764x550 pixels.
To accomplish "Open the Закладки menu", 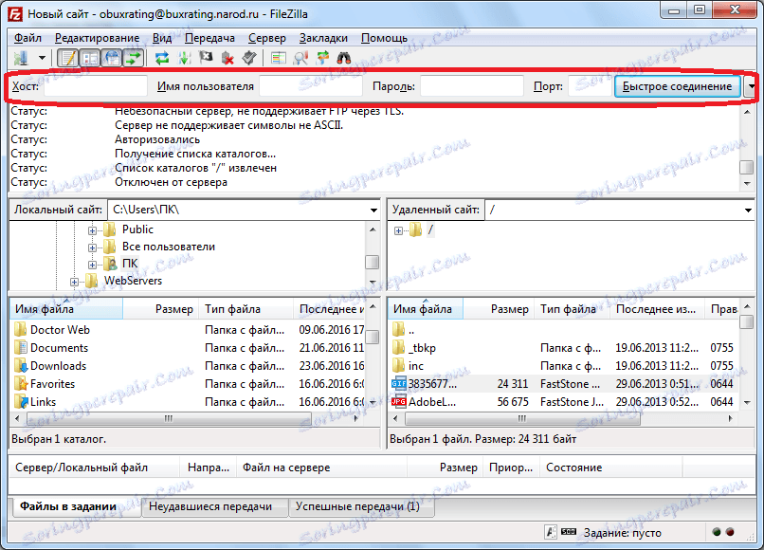I will (x=323, y=38).
